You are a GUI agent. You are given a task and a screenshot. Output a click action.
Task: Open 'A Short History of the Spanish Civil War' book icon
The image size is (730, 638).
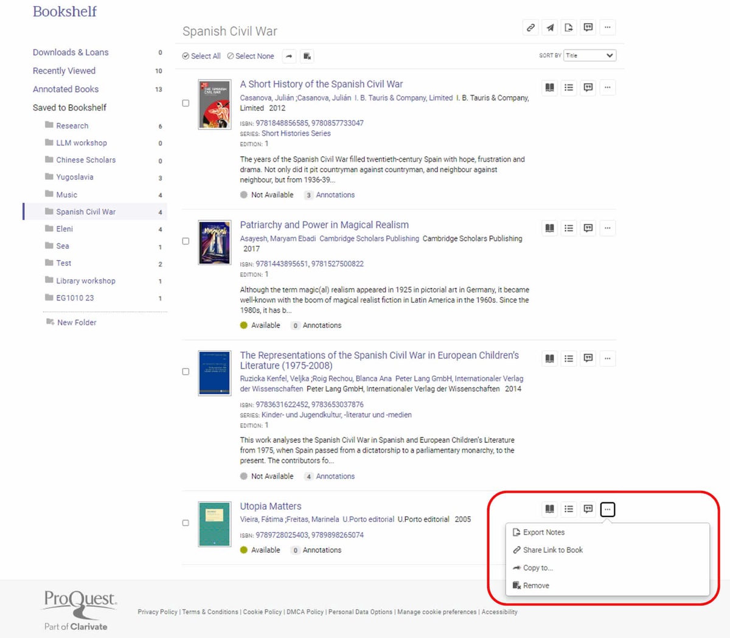[x=549, y=87]
